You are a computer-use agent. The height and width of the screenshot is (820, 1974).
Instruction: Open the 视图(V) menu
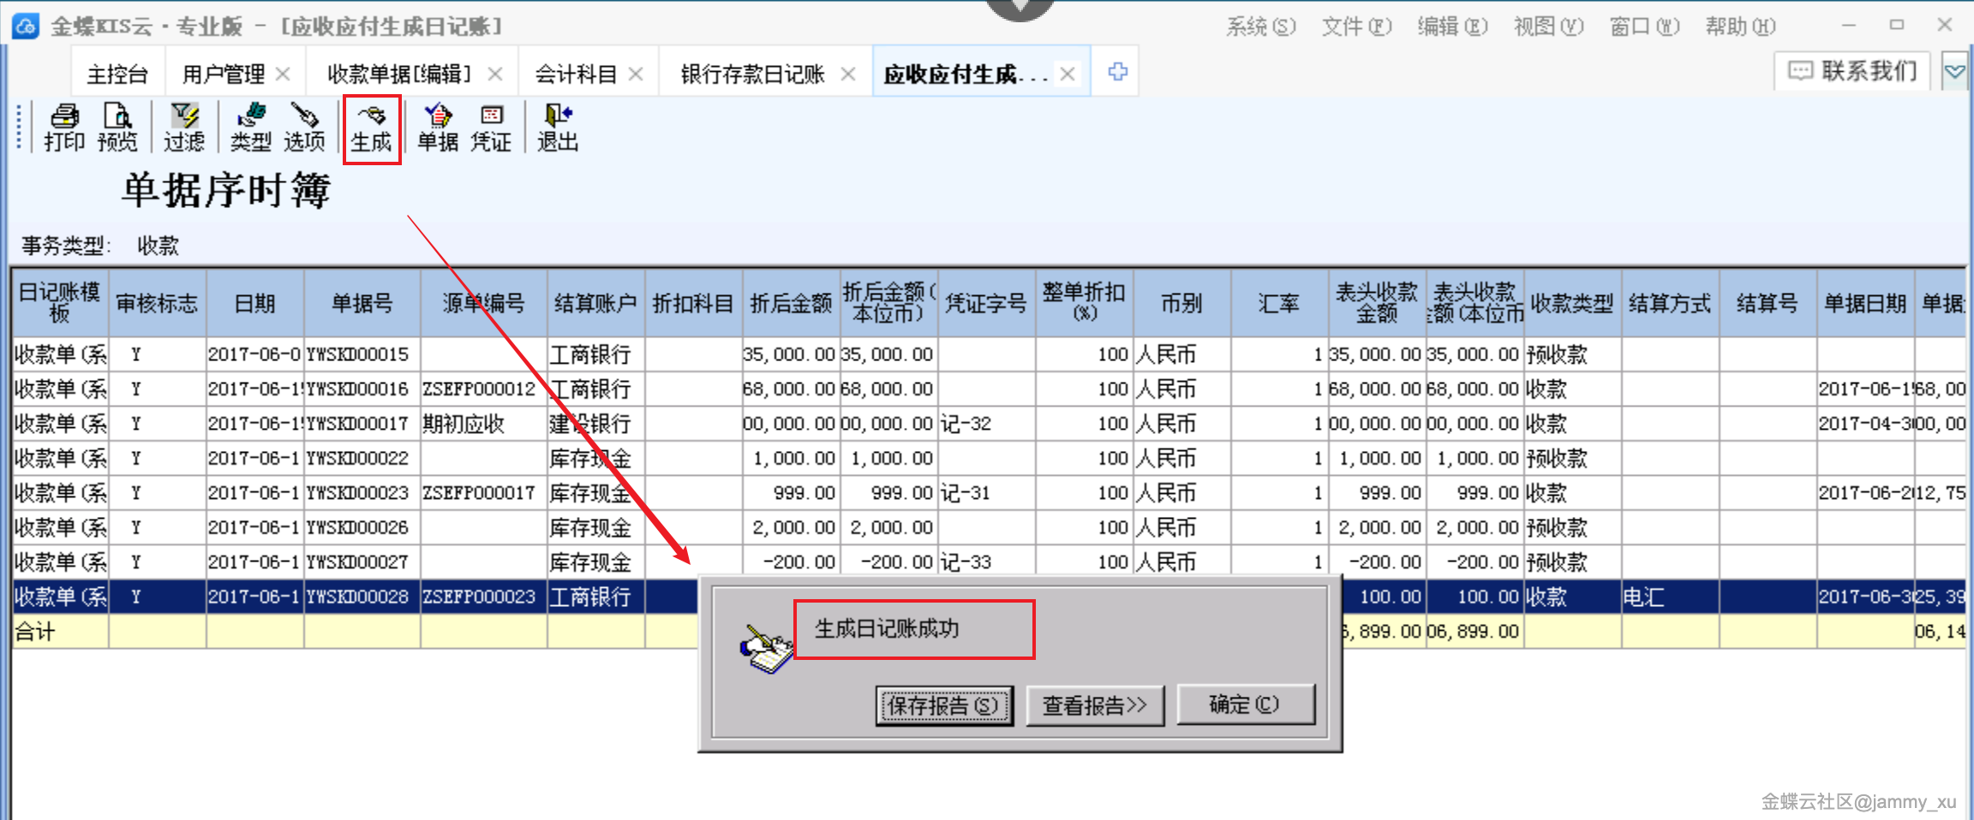coord(1548,27)
